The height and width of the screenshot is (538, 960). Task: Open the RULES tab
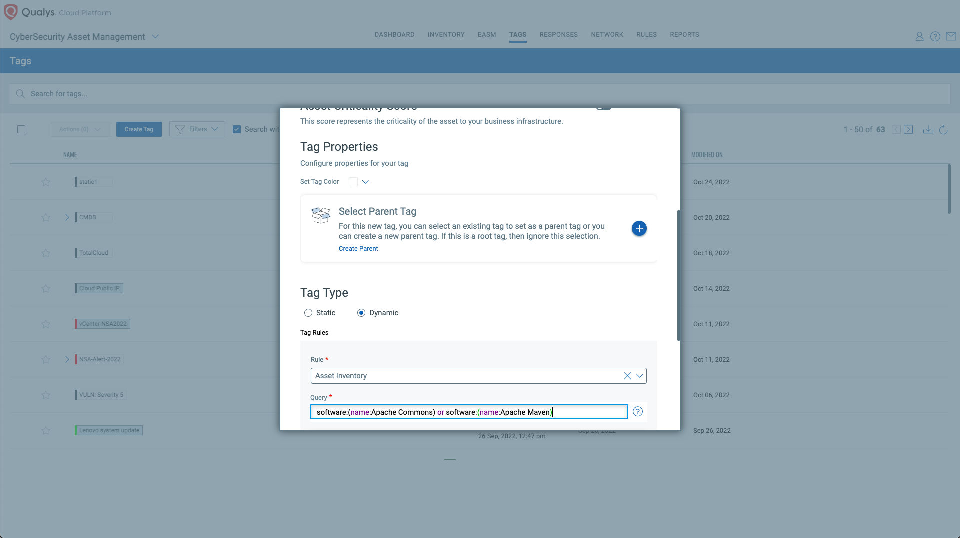pos(646,35)
